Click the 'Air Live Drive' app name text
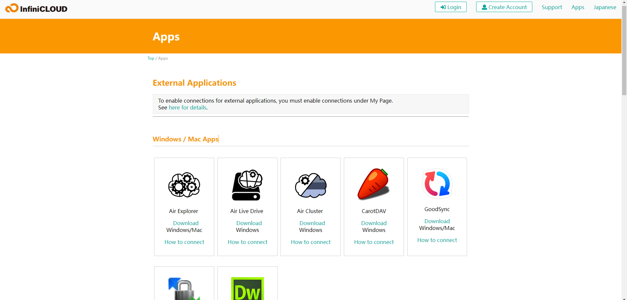Screen dimensions: 627x300 pyautogui.click(x=247, y=211)
